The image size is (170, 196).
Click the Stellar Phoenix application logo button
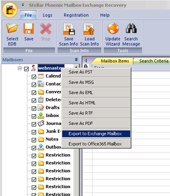10,10
